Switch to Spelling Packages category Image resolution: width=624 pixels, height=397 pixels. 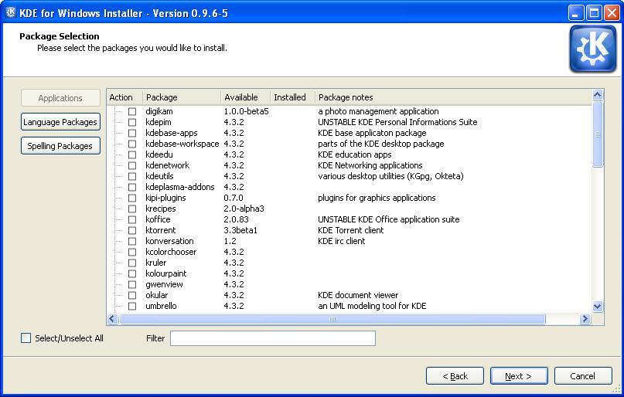60,146
